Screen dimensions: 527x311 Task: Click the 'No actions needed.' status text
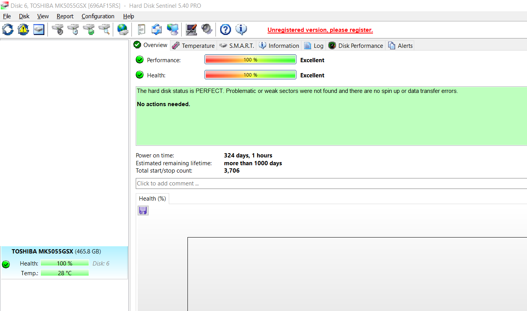(x=163, y=104)
